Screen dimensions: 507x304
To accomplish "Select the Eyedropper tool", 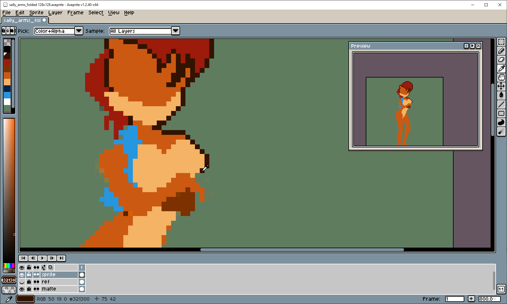I will (x=502, y=68).
